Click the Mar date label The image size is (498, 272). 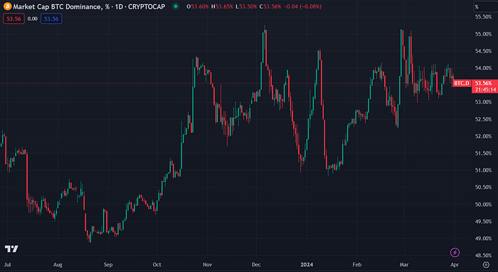tap(404, 264)
